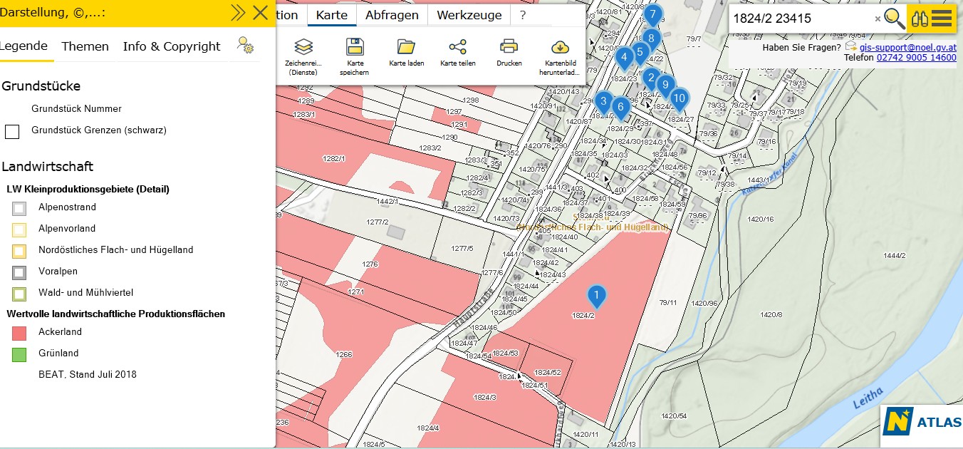Download map image via Kartenbild herunterladen

560,48
